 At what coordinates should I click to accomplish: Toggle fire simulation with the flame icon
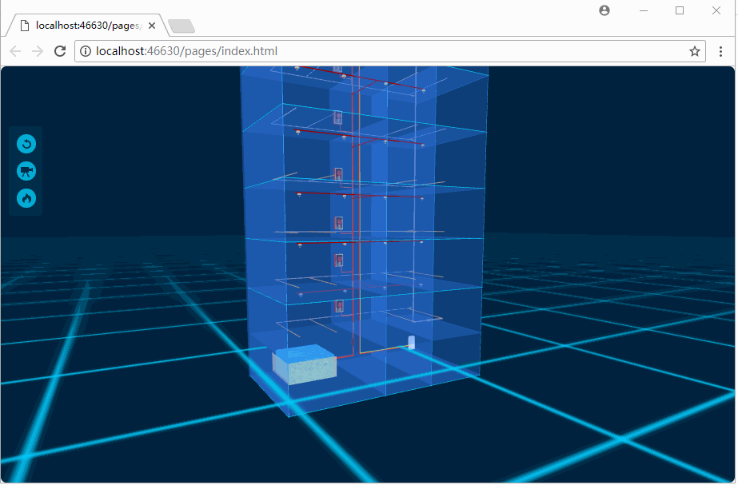tap(26, 197)
